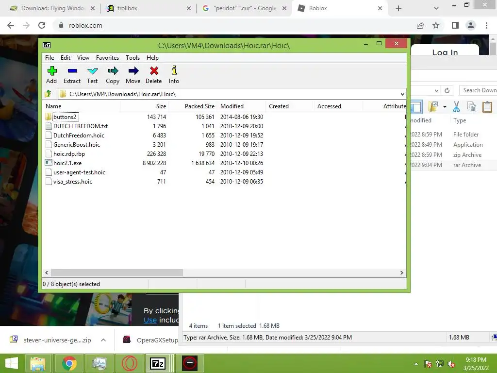Sort by Name column header
Image resolution: width=497 pixels, height=373 pixels.
[82, 106]
